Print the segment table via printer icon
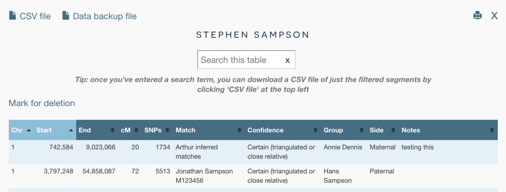This screenshot has height=192, width=506. [477, 15]
